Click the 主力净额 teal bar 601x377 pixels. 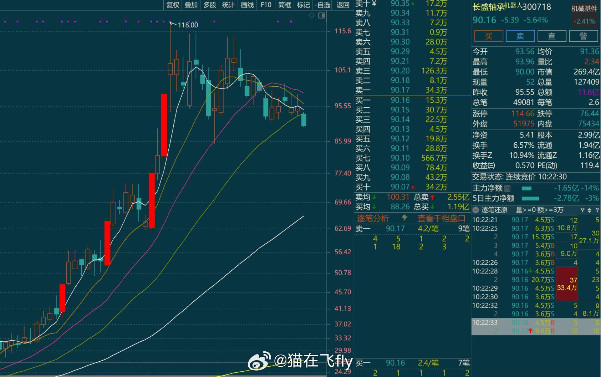tap(526, 188)
